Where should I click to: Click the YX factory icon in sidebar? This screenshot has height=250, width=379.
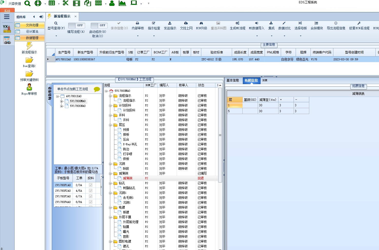[x=7, y=28]
